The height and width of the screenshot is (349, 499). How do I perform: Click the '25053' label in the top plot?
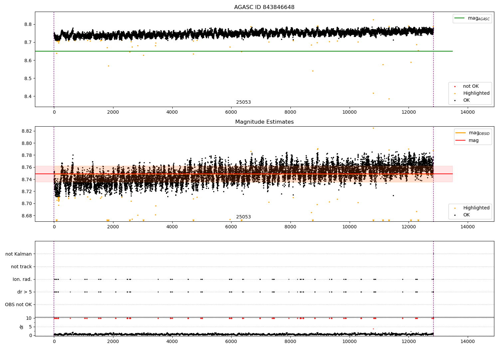(x=244, y=102)
